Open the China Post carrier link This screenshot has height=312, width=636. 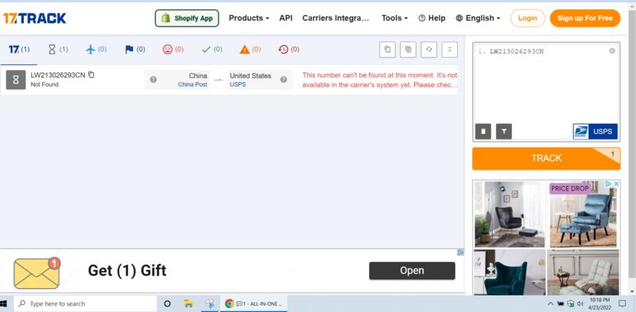click(x=192, y=85)
